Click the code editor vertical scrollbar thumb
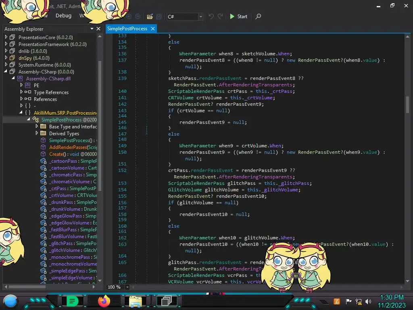Image resolution: width=413 pixels, height=310 pixels. [407, 105]
